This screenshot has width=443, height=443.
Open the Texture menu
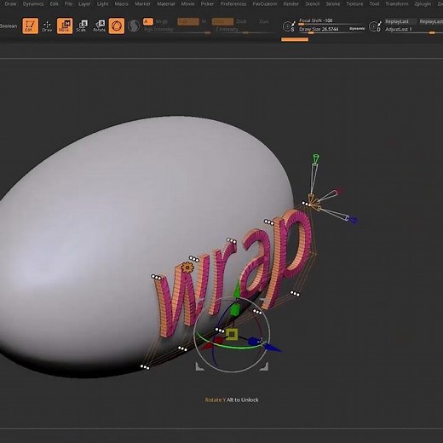[x=354, y=3]
